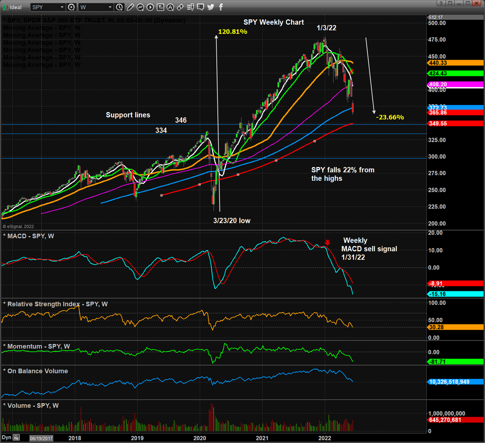Click the 1/3/22 high annotation
The height and width of the screenshot is (443, 485).
click(327, 28)
